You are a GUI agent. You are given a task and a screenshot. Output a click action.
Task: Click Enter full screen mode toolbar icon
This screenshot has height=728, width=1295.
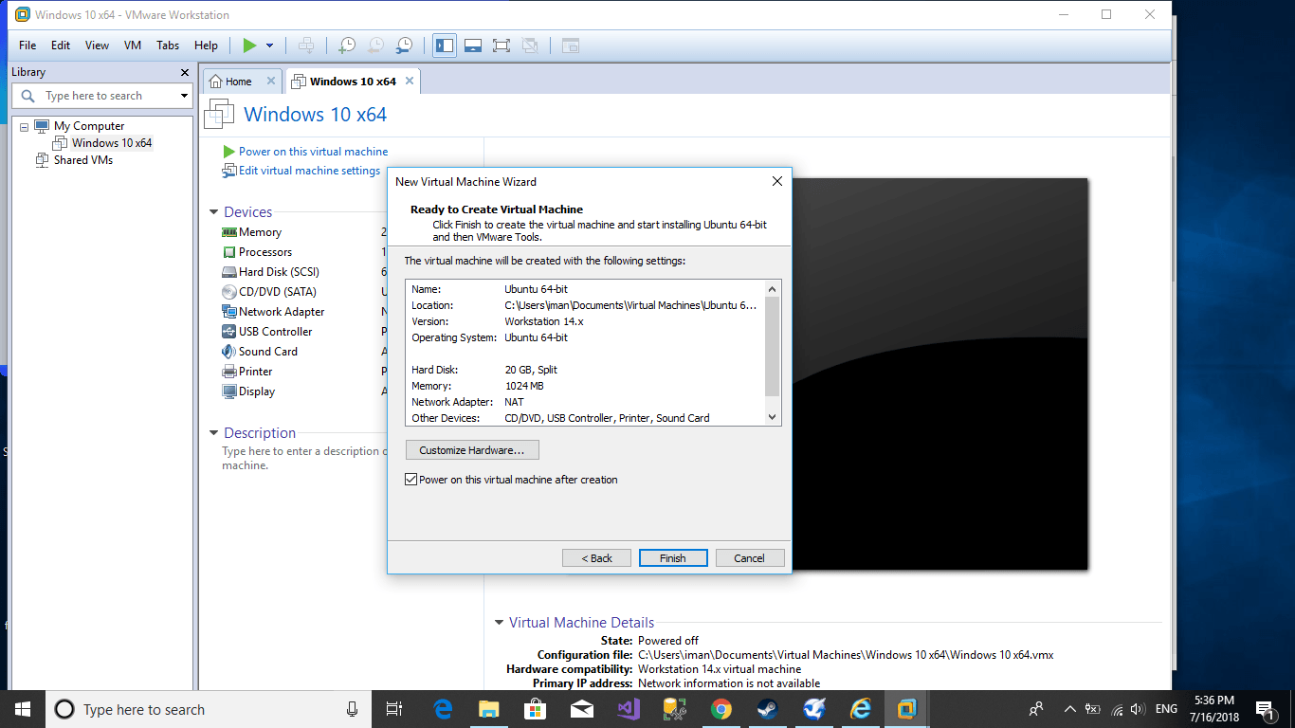(502, 45)
